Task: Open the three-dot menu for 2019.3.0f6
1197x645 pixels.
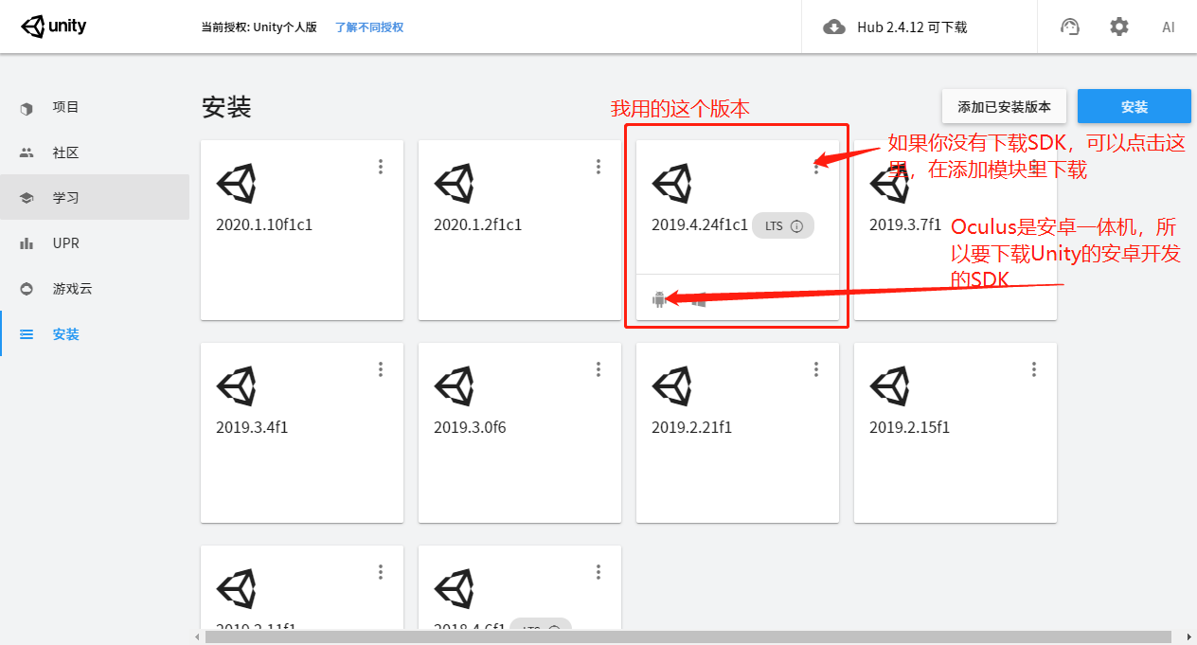Action: point(598,369)
